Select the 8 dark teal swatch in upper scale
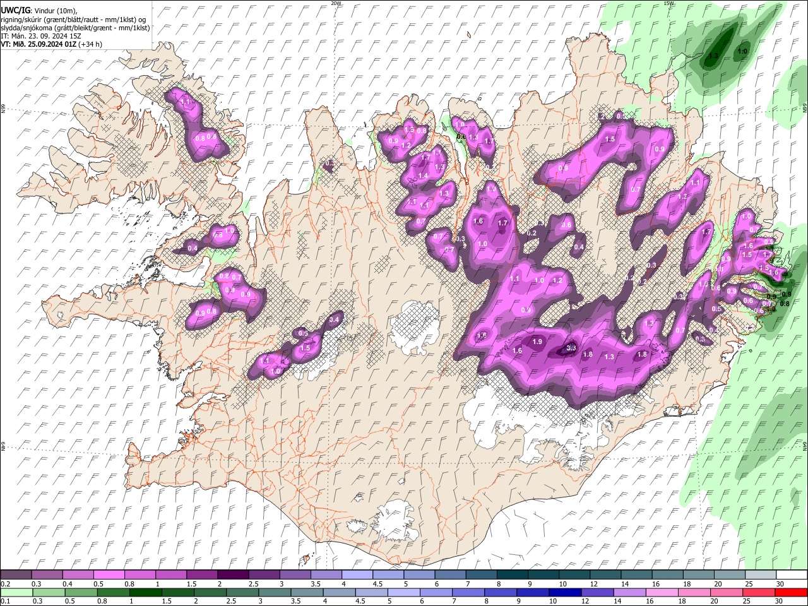 click(x=513, y=574)
